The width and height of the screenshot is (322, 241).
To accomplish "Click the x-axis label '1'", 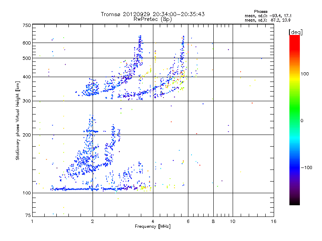I will [x=32, y=221].
